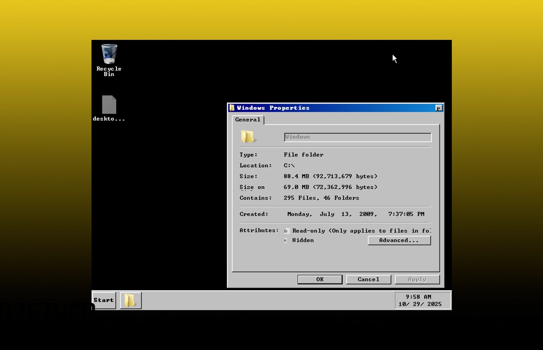Click the large folder icon beside the name field

click(248, 137)
